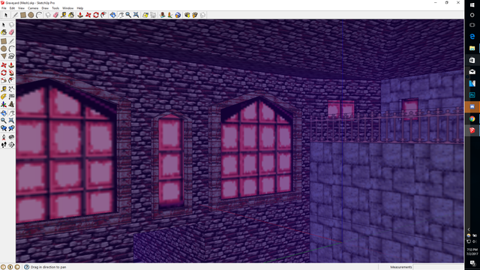Click the first round status bar icon
The image size is (480, 270).
[3, 267]
